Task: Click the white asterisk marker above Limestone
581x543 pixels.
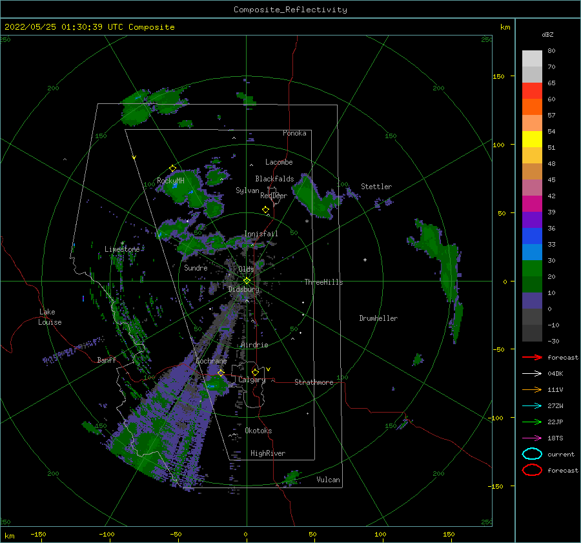Action: pos(122,243)
